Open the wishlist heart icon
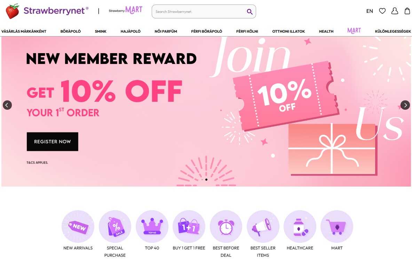The height and width of the screenshot is (280, 412). pyautogui.click(x=382, y=11)
